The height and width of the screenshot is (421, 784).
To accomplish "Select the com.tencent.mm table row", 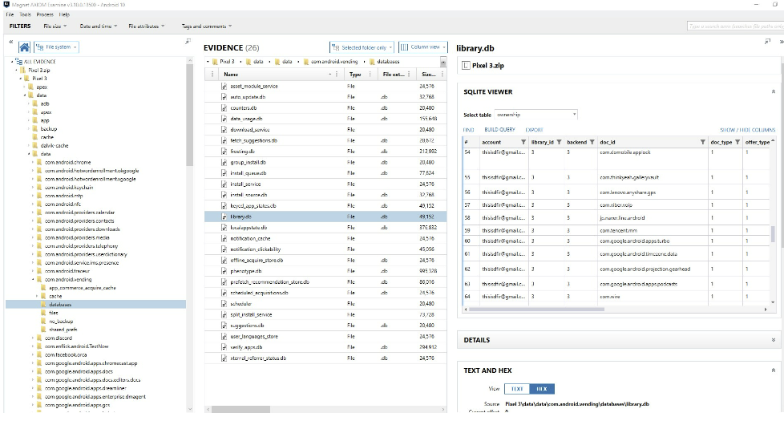I will coord(616,230).
